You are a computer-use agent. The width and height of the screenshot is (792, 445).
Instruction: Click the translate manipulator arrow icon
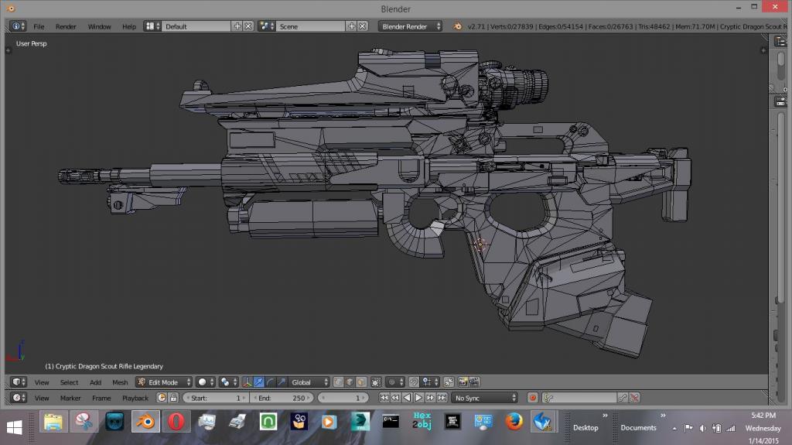point(259,382)
